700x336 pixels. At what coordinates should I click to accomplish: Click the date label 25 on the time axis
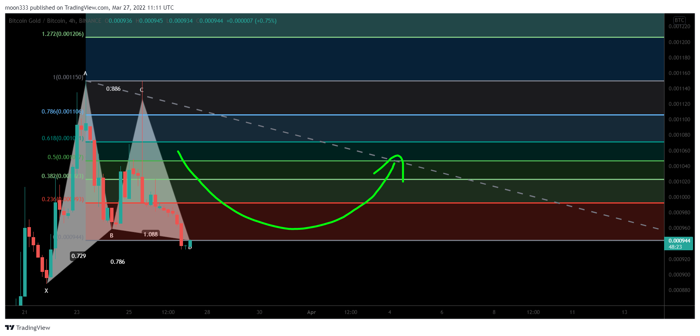[129, 312]
